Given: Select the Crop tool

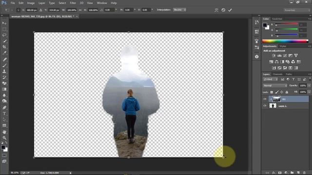Looking at the screenshot, I should pos(4,47).
